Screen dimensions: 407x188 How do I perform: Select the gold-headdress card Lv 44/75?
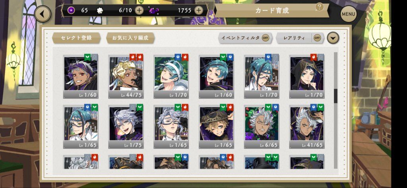pyautogui.click(x=126, y=76)
